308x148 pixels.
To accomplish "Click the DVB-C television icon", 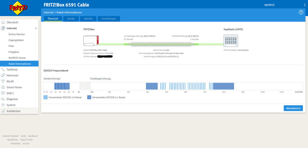I will point(3,93).
